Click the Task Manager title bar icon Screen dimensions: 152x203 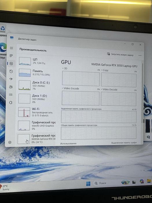(12, 38)
